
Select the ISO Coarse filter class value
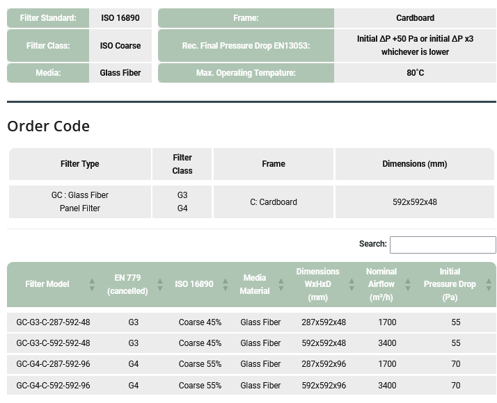click(120, 46)
